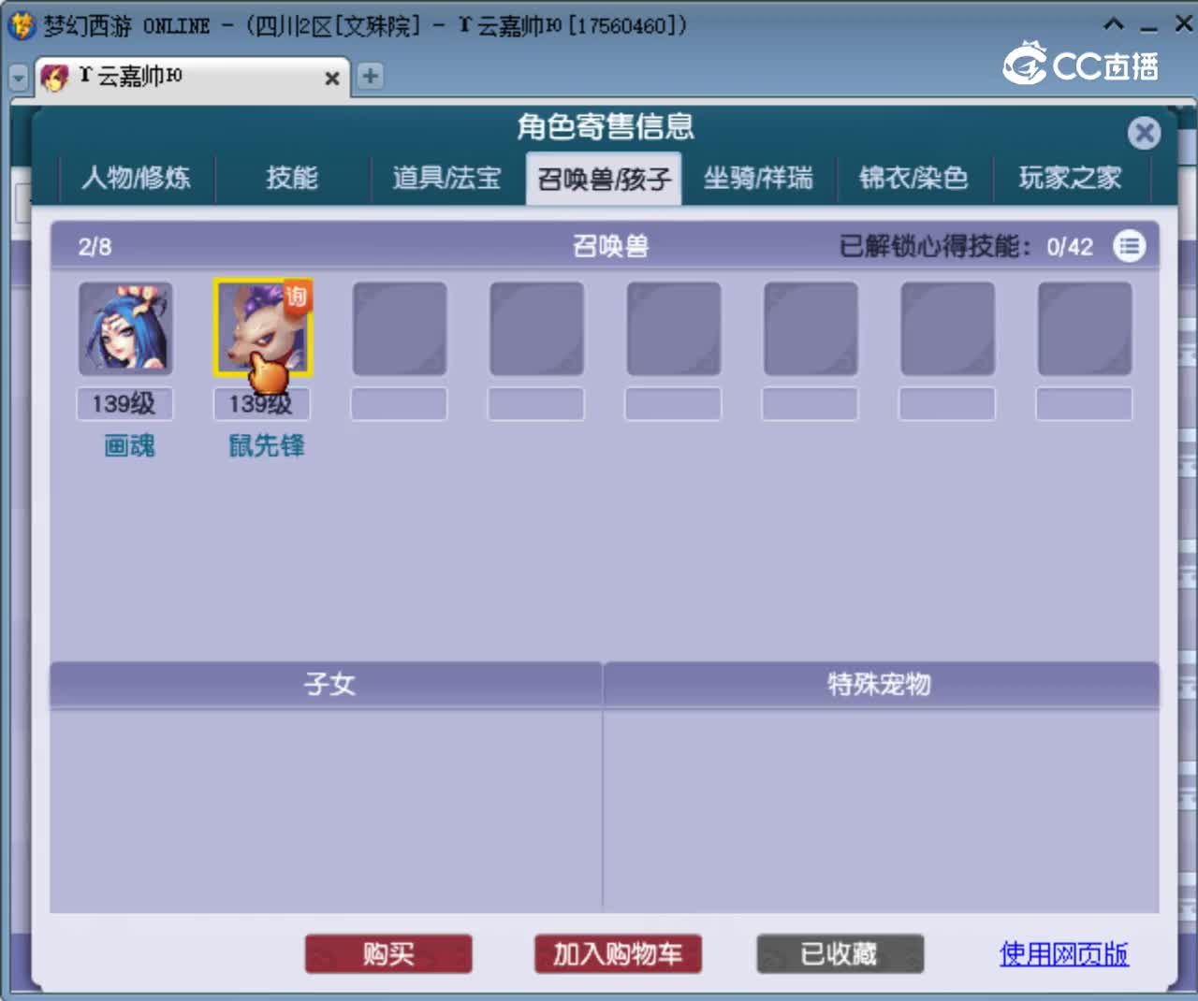The width and height of the screenshot is (1198, 1001).
Task: Expand the tab list dropdown arrow
Action: click(19, 78)
